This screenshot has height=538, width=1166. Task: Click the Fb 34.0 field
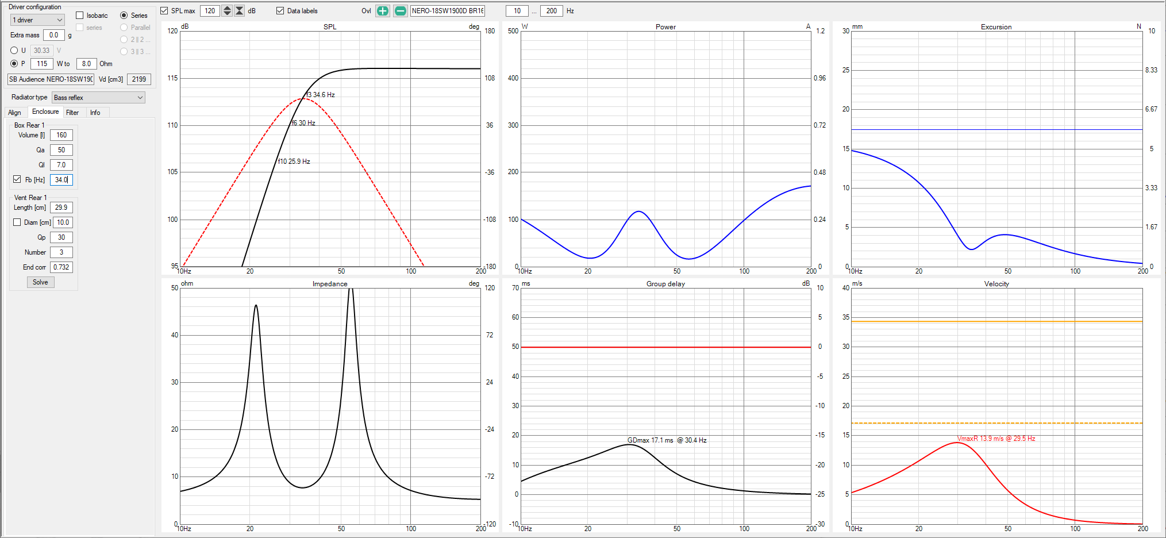(x=61, y=180)
